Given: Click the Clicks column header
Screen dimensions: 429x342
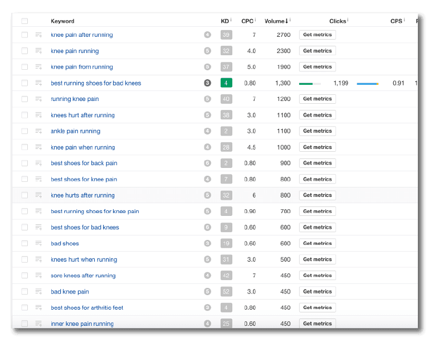Looking at the screenshot, I should click(x=338, y=21).
